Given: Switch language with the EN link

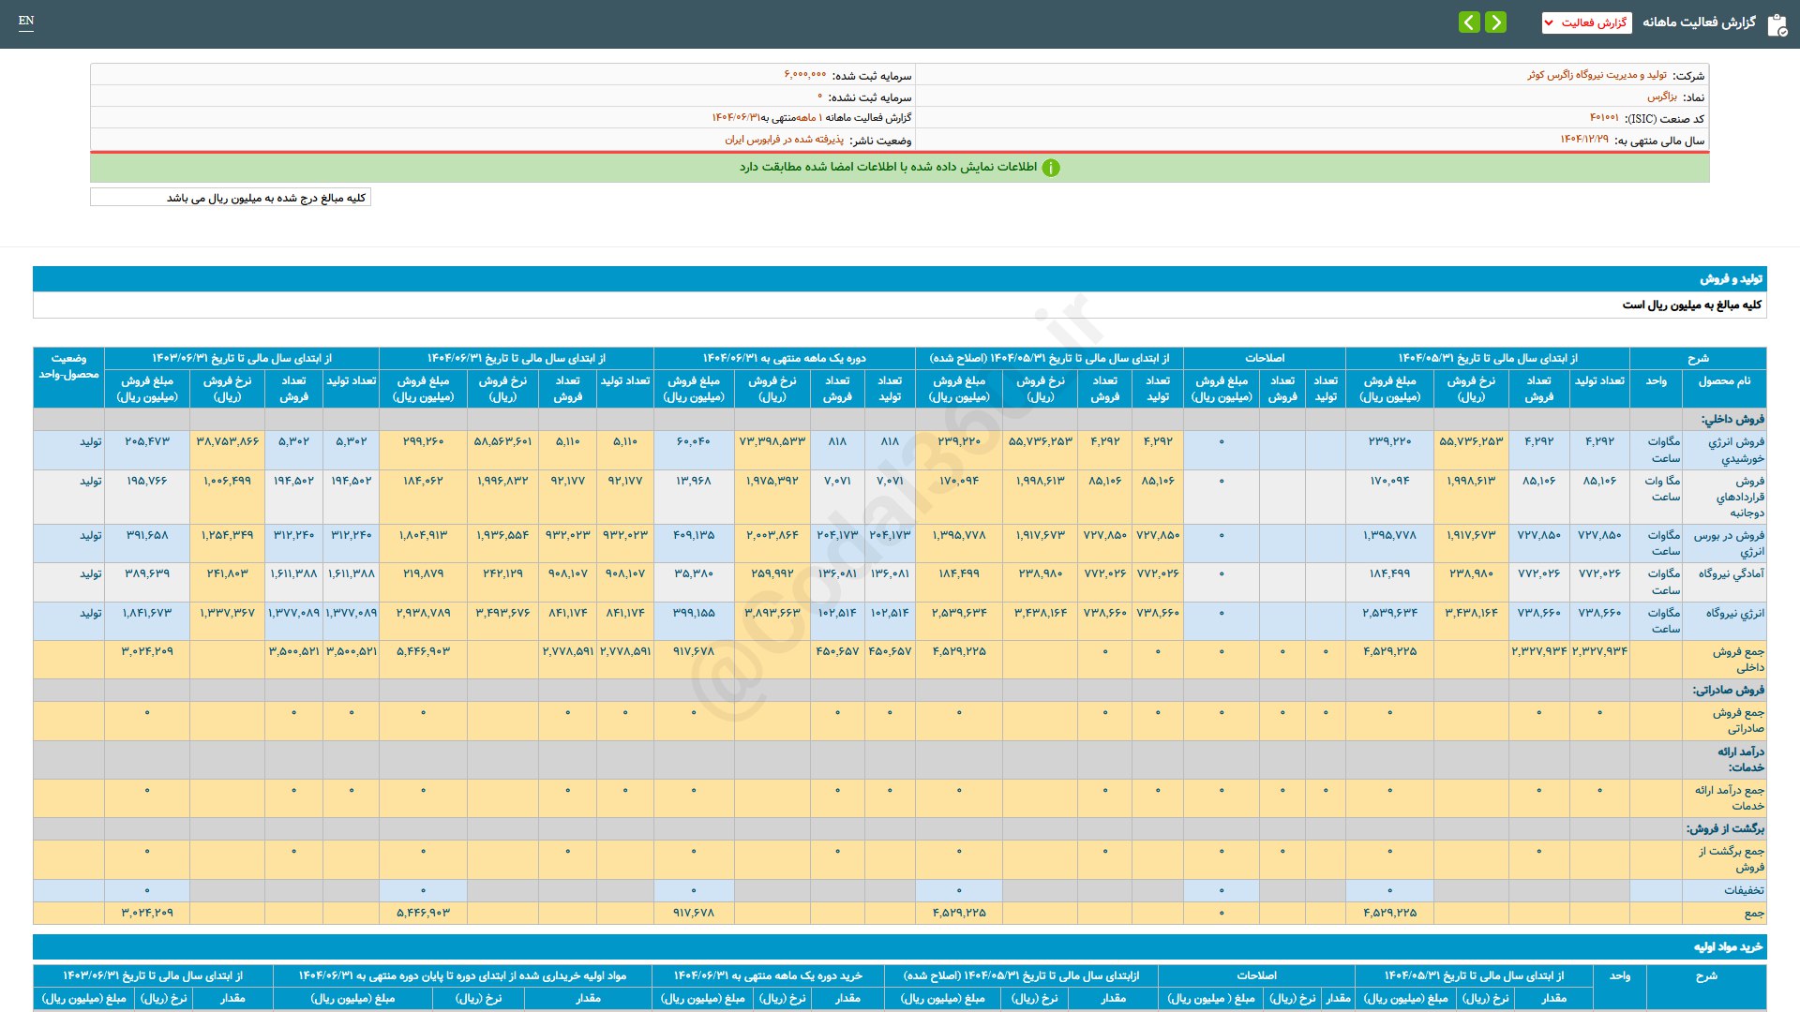Looking at the screenshot, I should tap(26, 21).
